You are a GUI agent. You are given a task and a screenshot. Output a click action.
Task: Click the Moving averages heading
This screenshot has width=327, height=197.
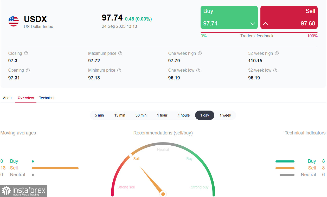tap(18, 133)
